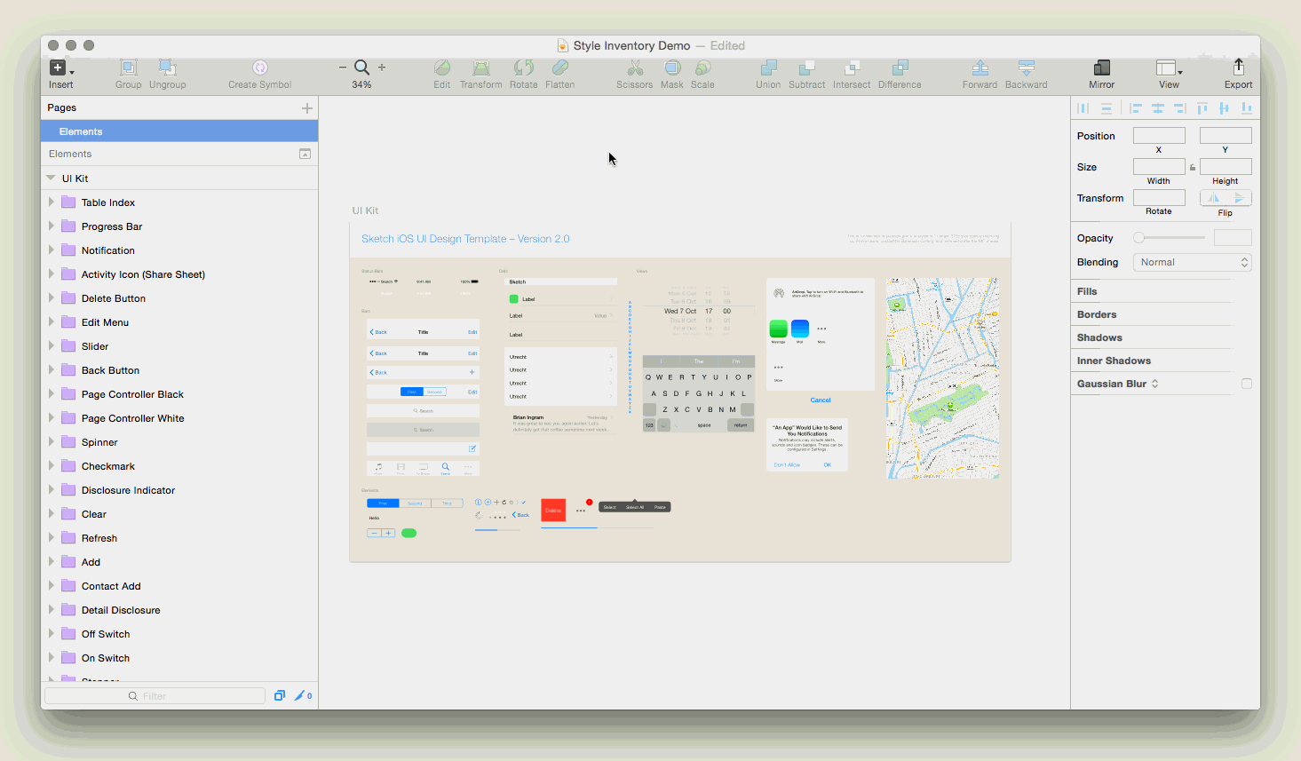This screenshot has width=1301, height=761.
Task: Add a new page with plus button
Action: coord(307,108)
